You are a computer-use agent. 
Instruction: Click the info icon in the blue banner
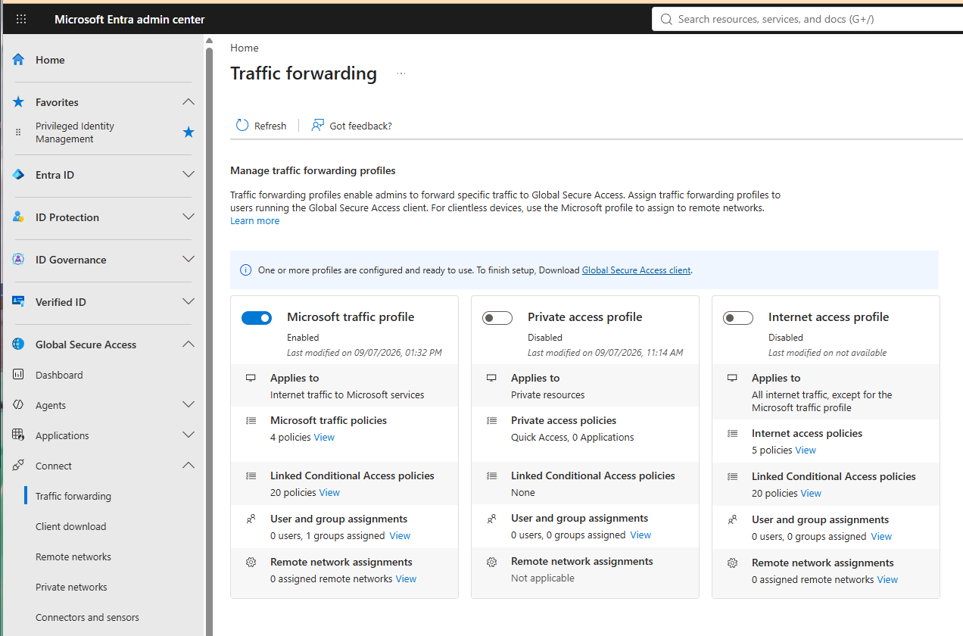(245, 270)
